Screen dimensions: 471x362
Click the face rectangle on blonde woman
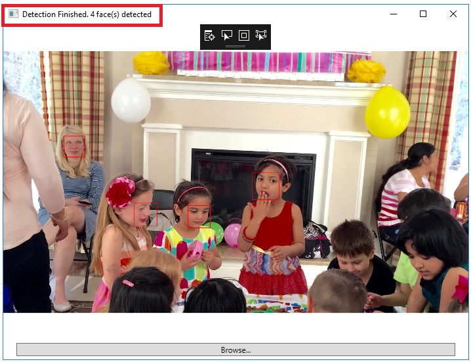pos(74,147)
